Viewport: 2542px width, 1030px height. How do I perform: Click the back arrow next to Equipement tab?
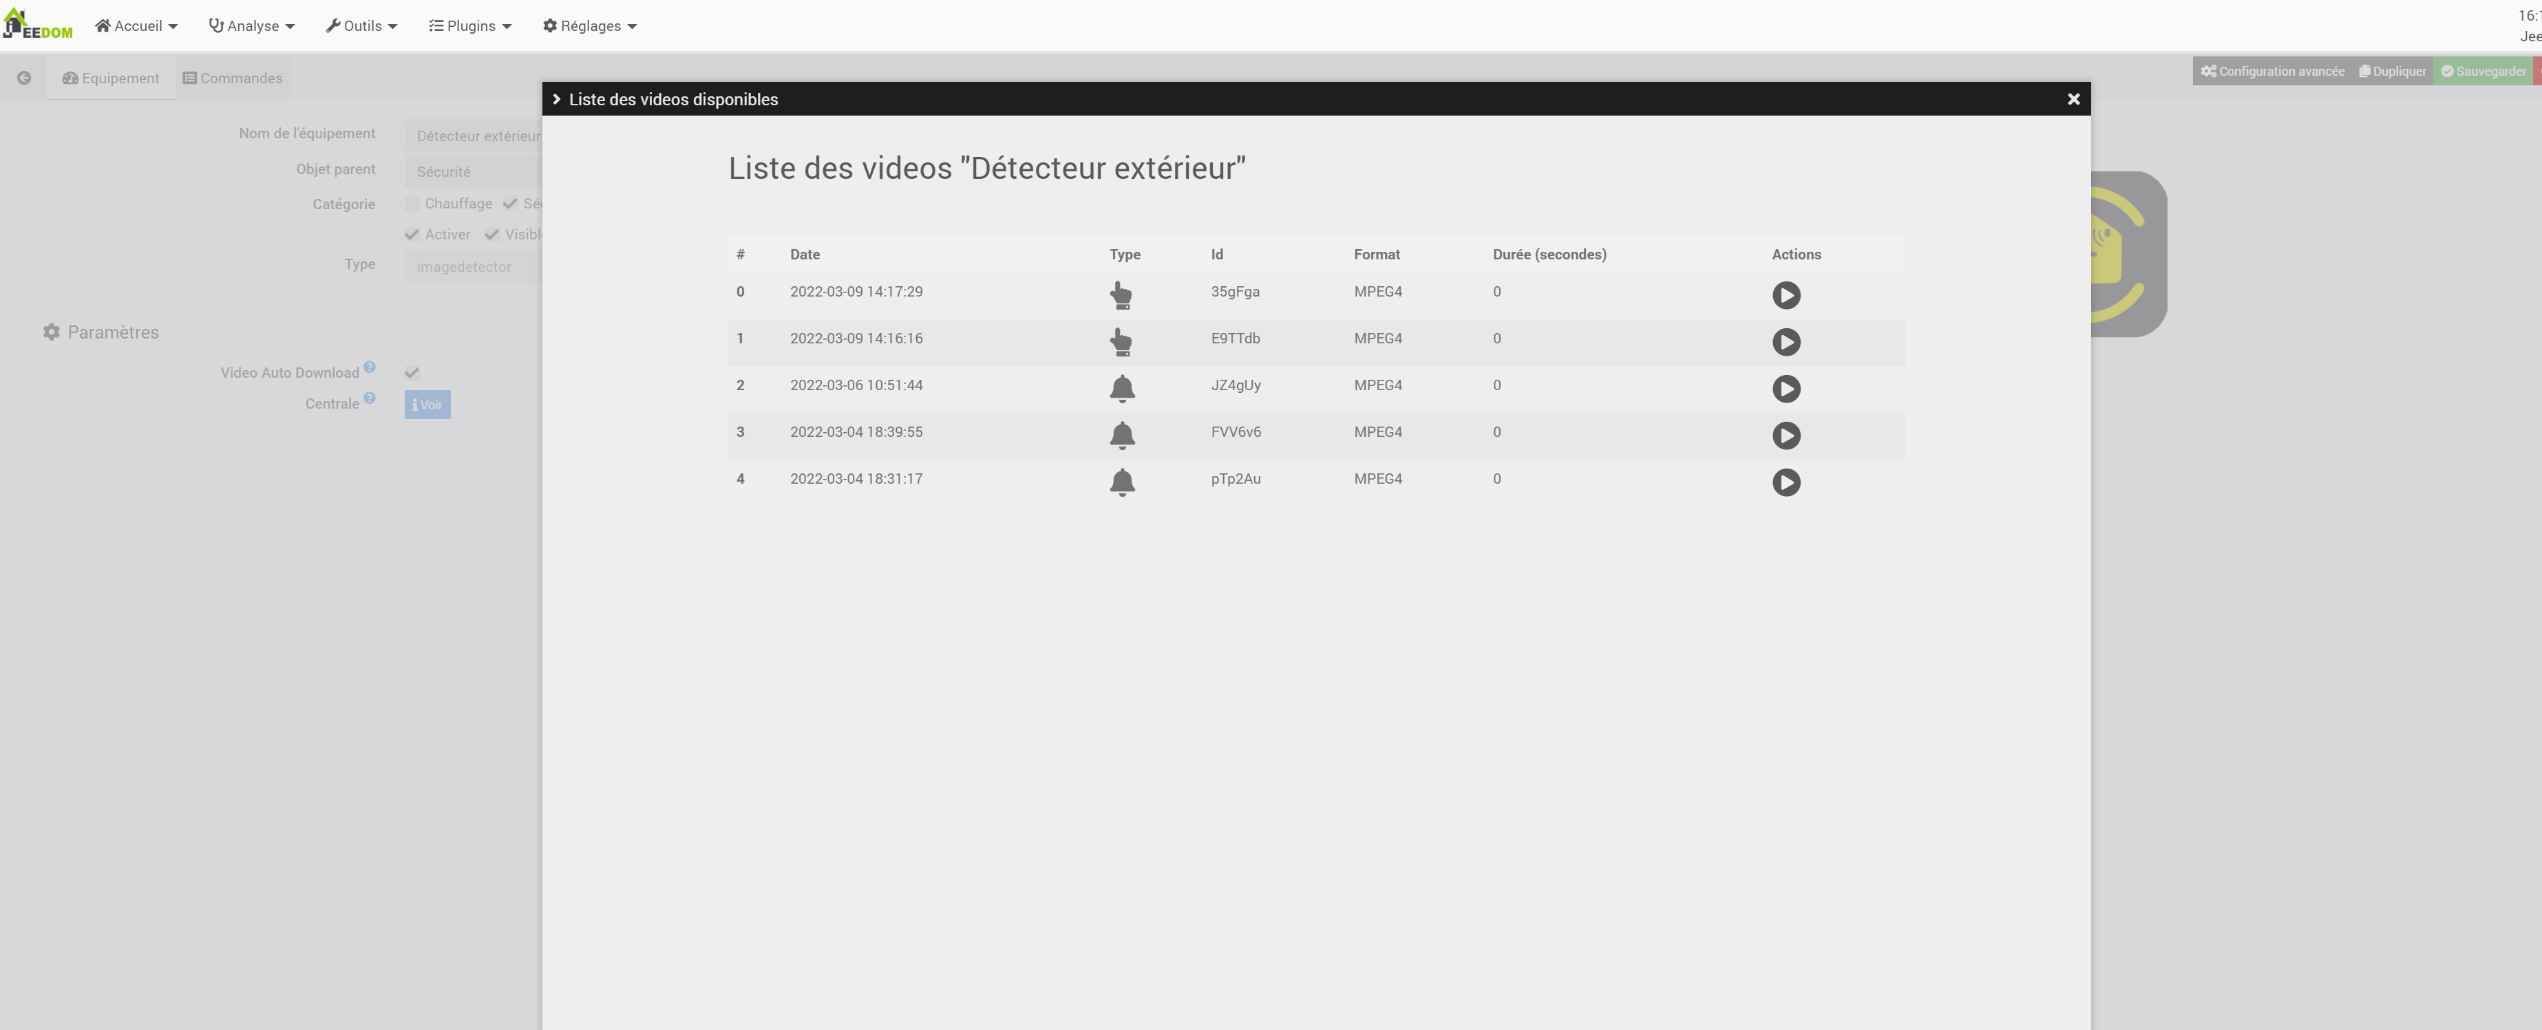click(x=23, y=77)
